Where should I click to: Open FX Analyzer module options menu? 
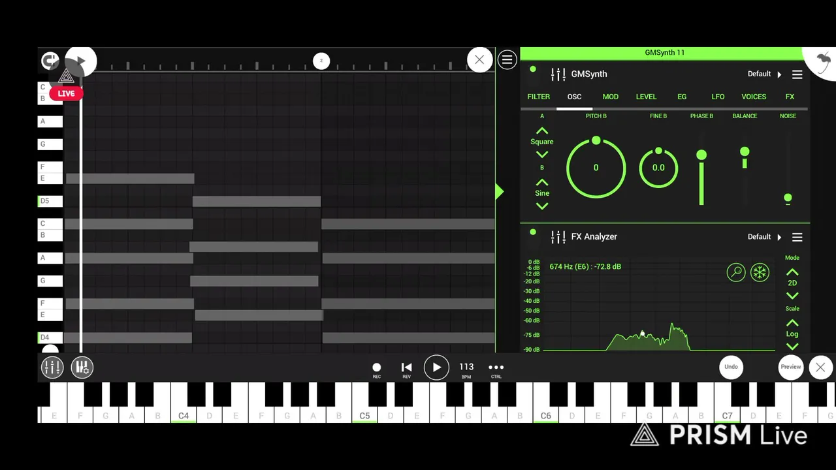pos(797,237)
